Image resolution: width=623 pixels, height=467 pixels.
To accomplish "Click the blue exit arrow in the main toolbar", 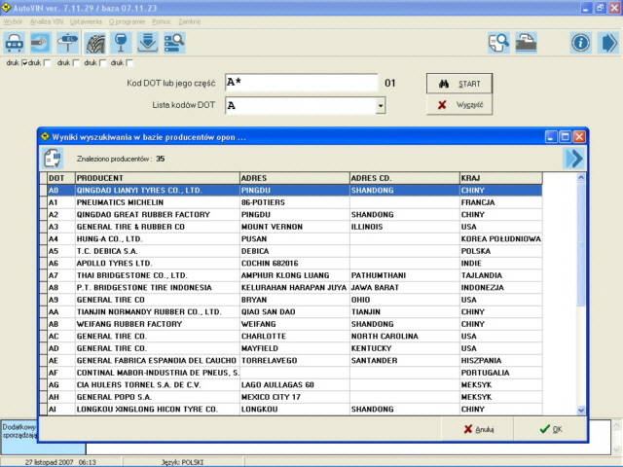I will click(x=607, y=43).
